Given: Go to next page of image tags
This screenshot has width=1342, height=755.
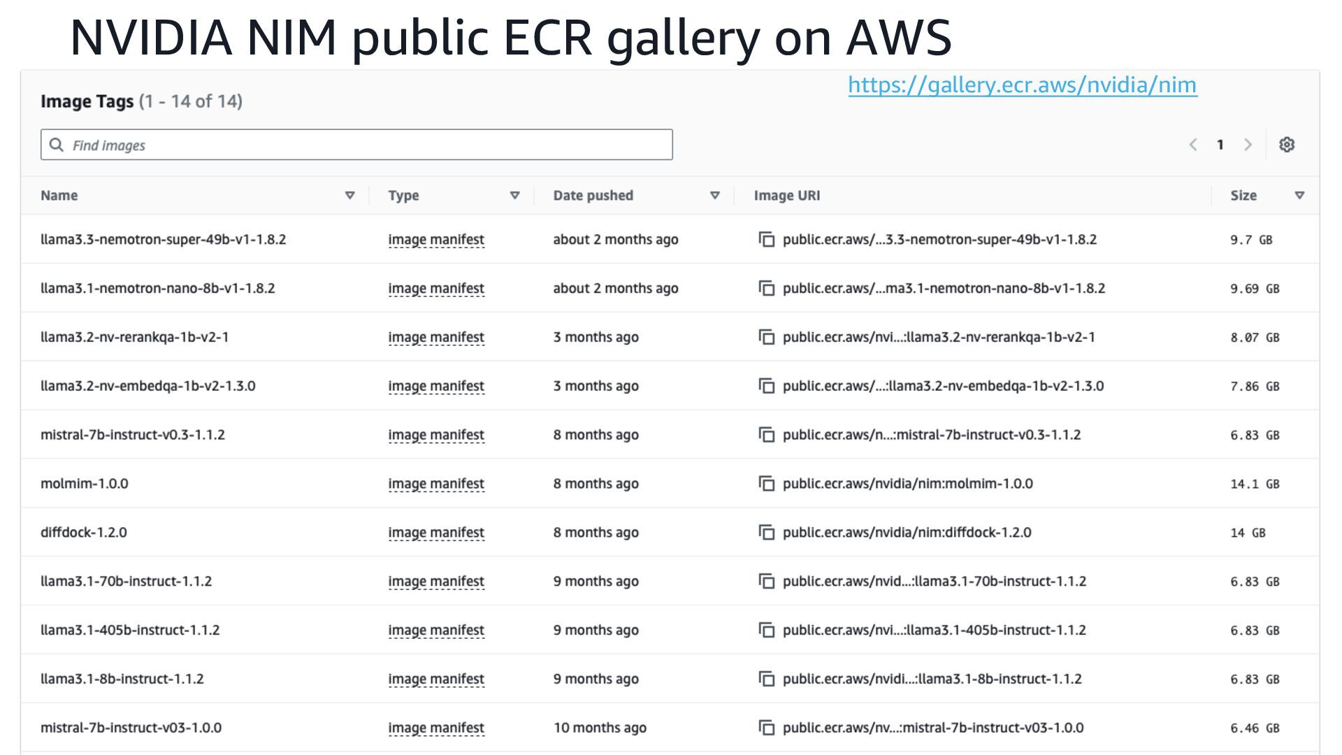Looking at the screenshot, I should pos(1248,145).
